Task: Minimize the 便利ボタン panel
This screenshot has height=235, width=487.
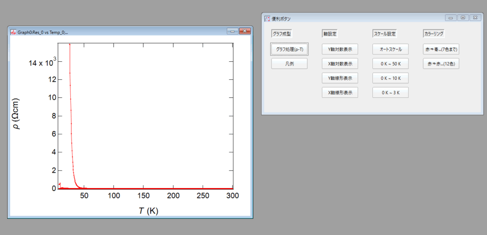Action: click(x=450, y=18)
